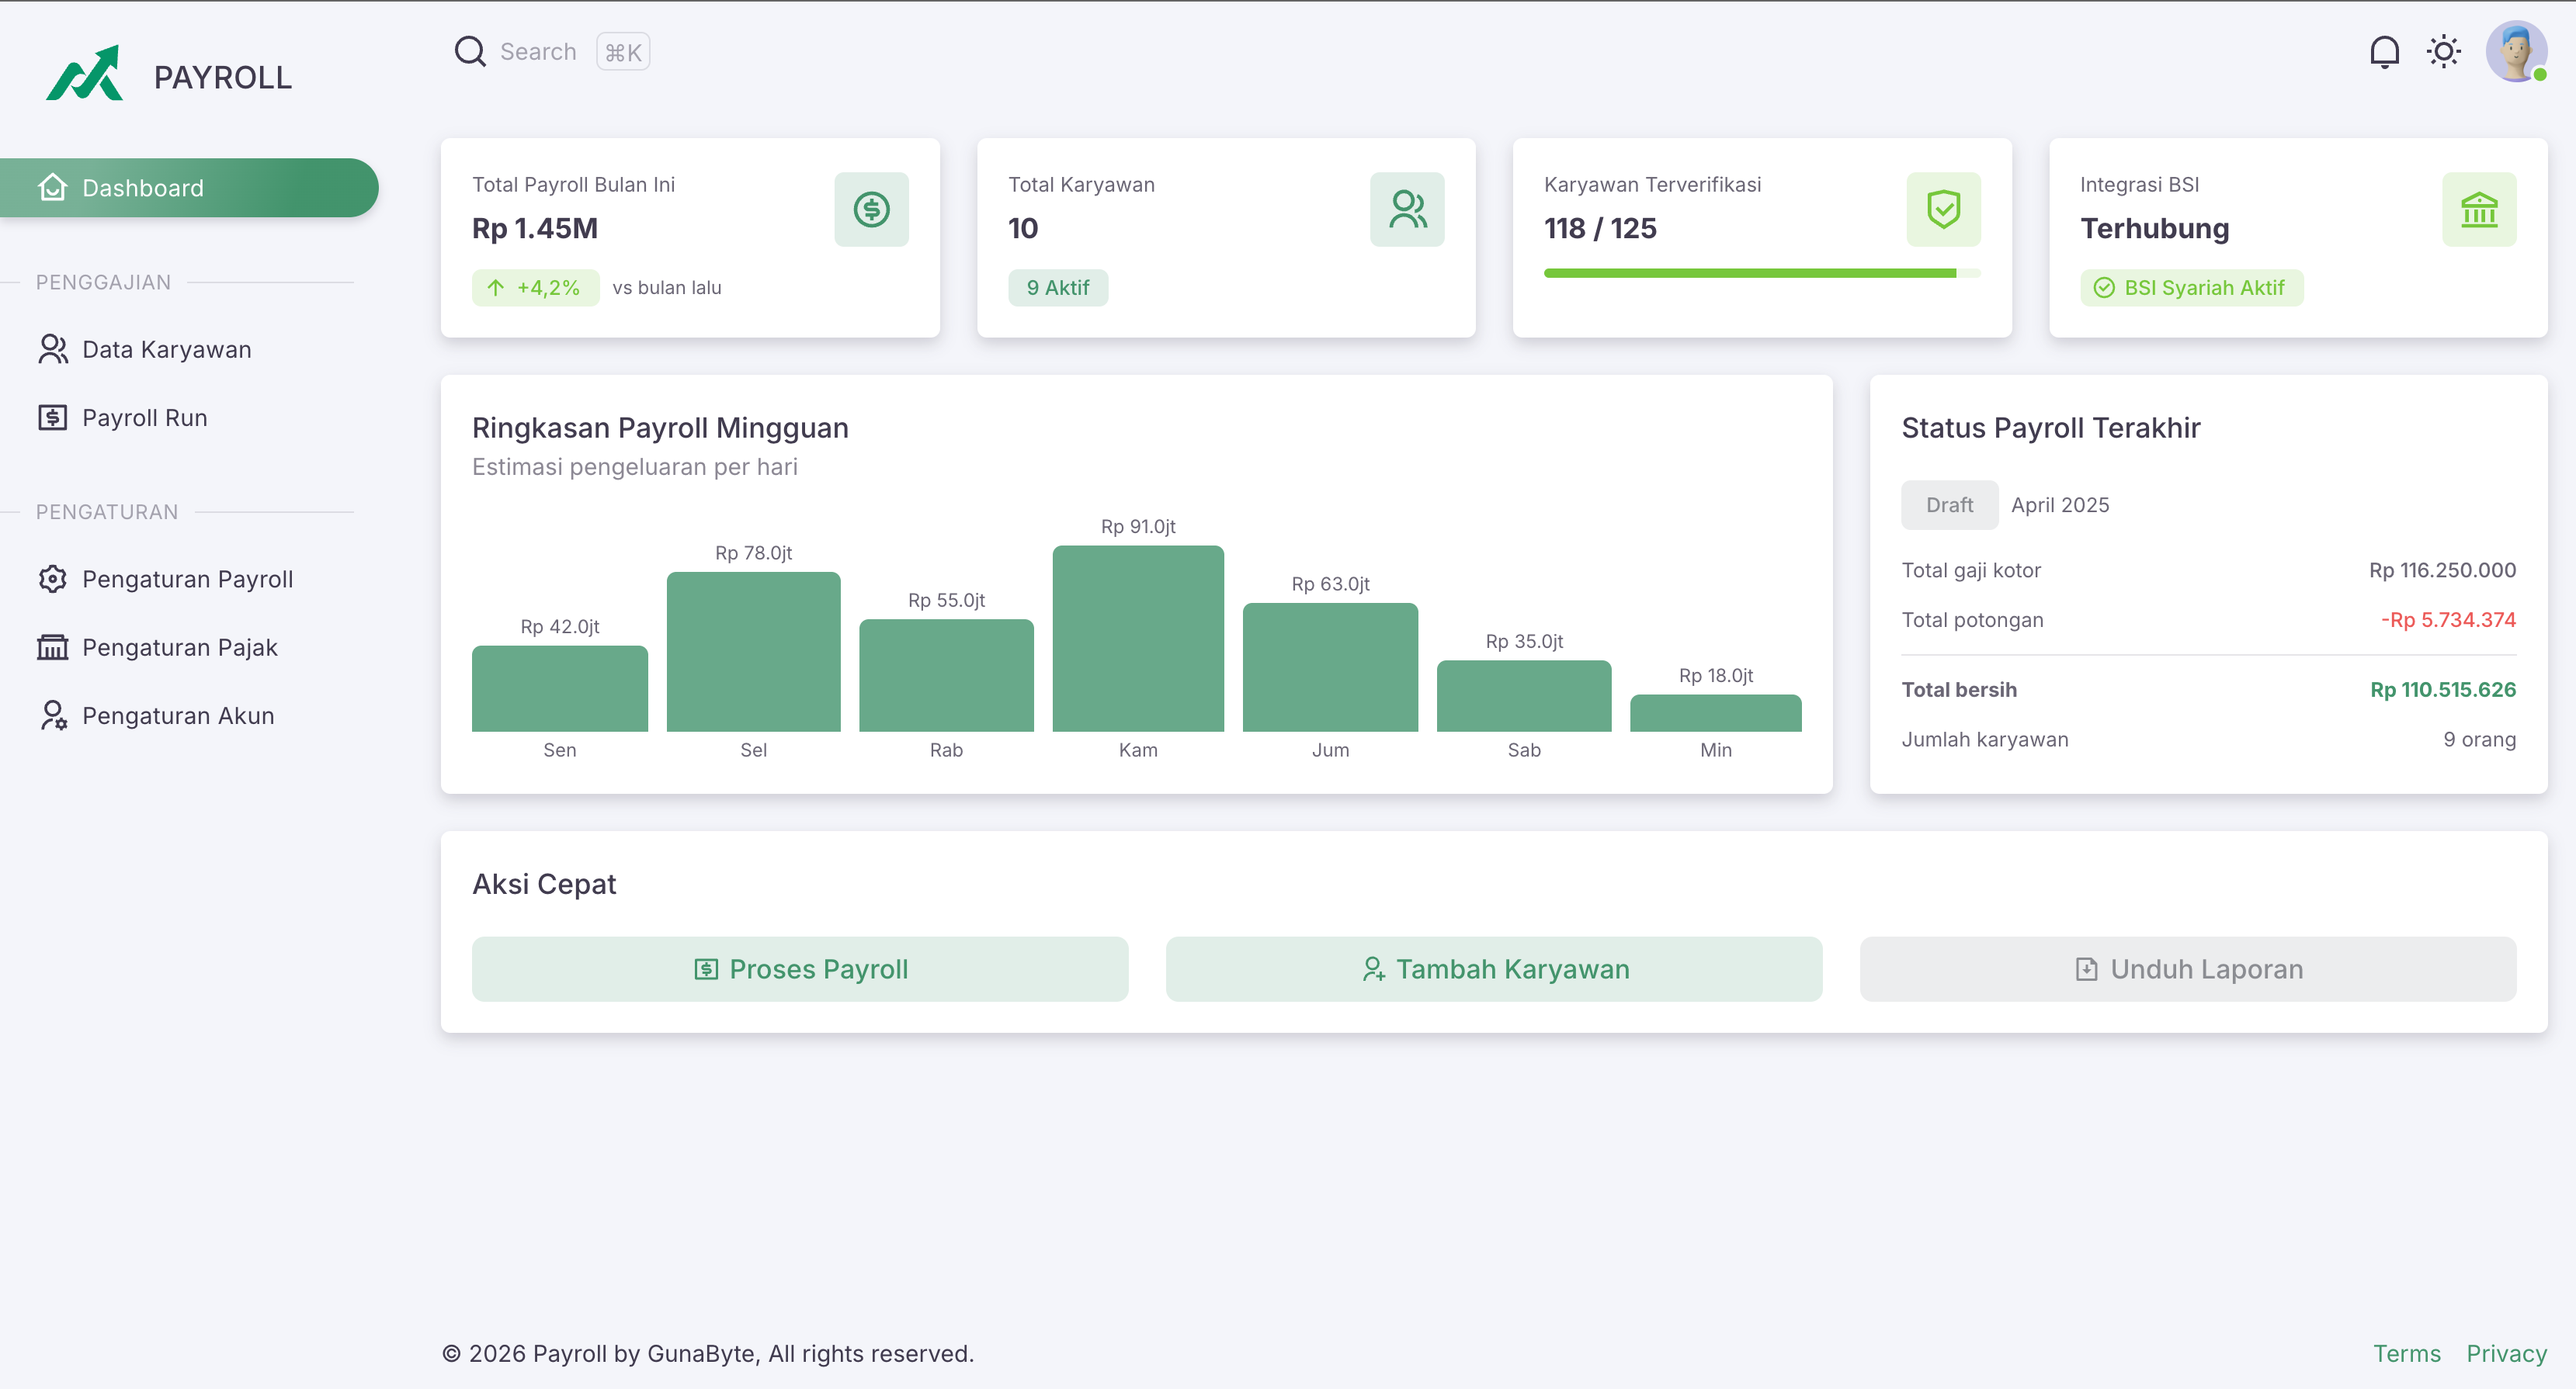Click the Pengaturan Akun user-gear icon
The height and width of the screenshot is (1389, 2576).
(53, 715)
